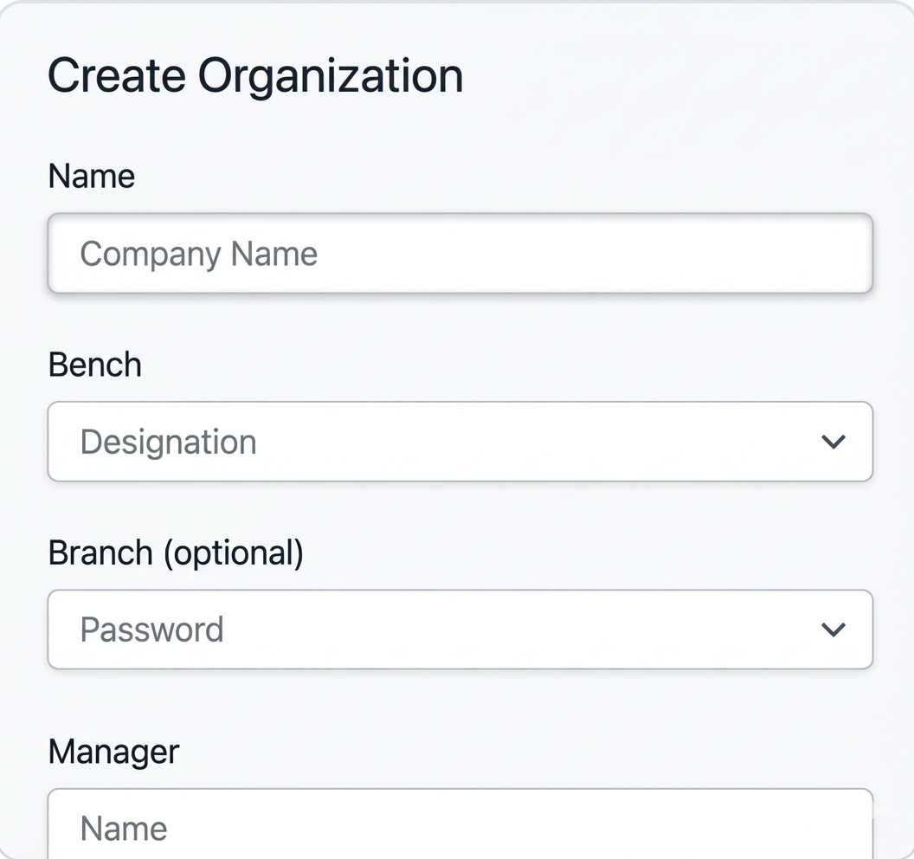This screenshot has width=914, height=859.
Task: Click the Branch (optional) label
Action: (x=176, y=552)
